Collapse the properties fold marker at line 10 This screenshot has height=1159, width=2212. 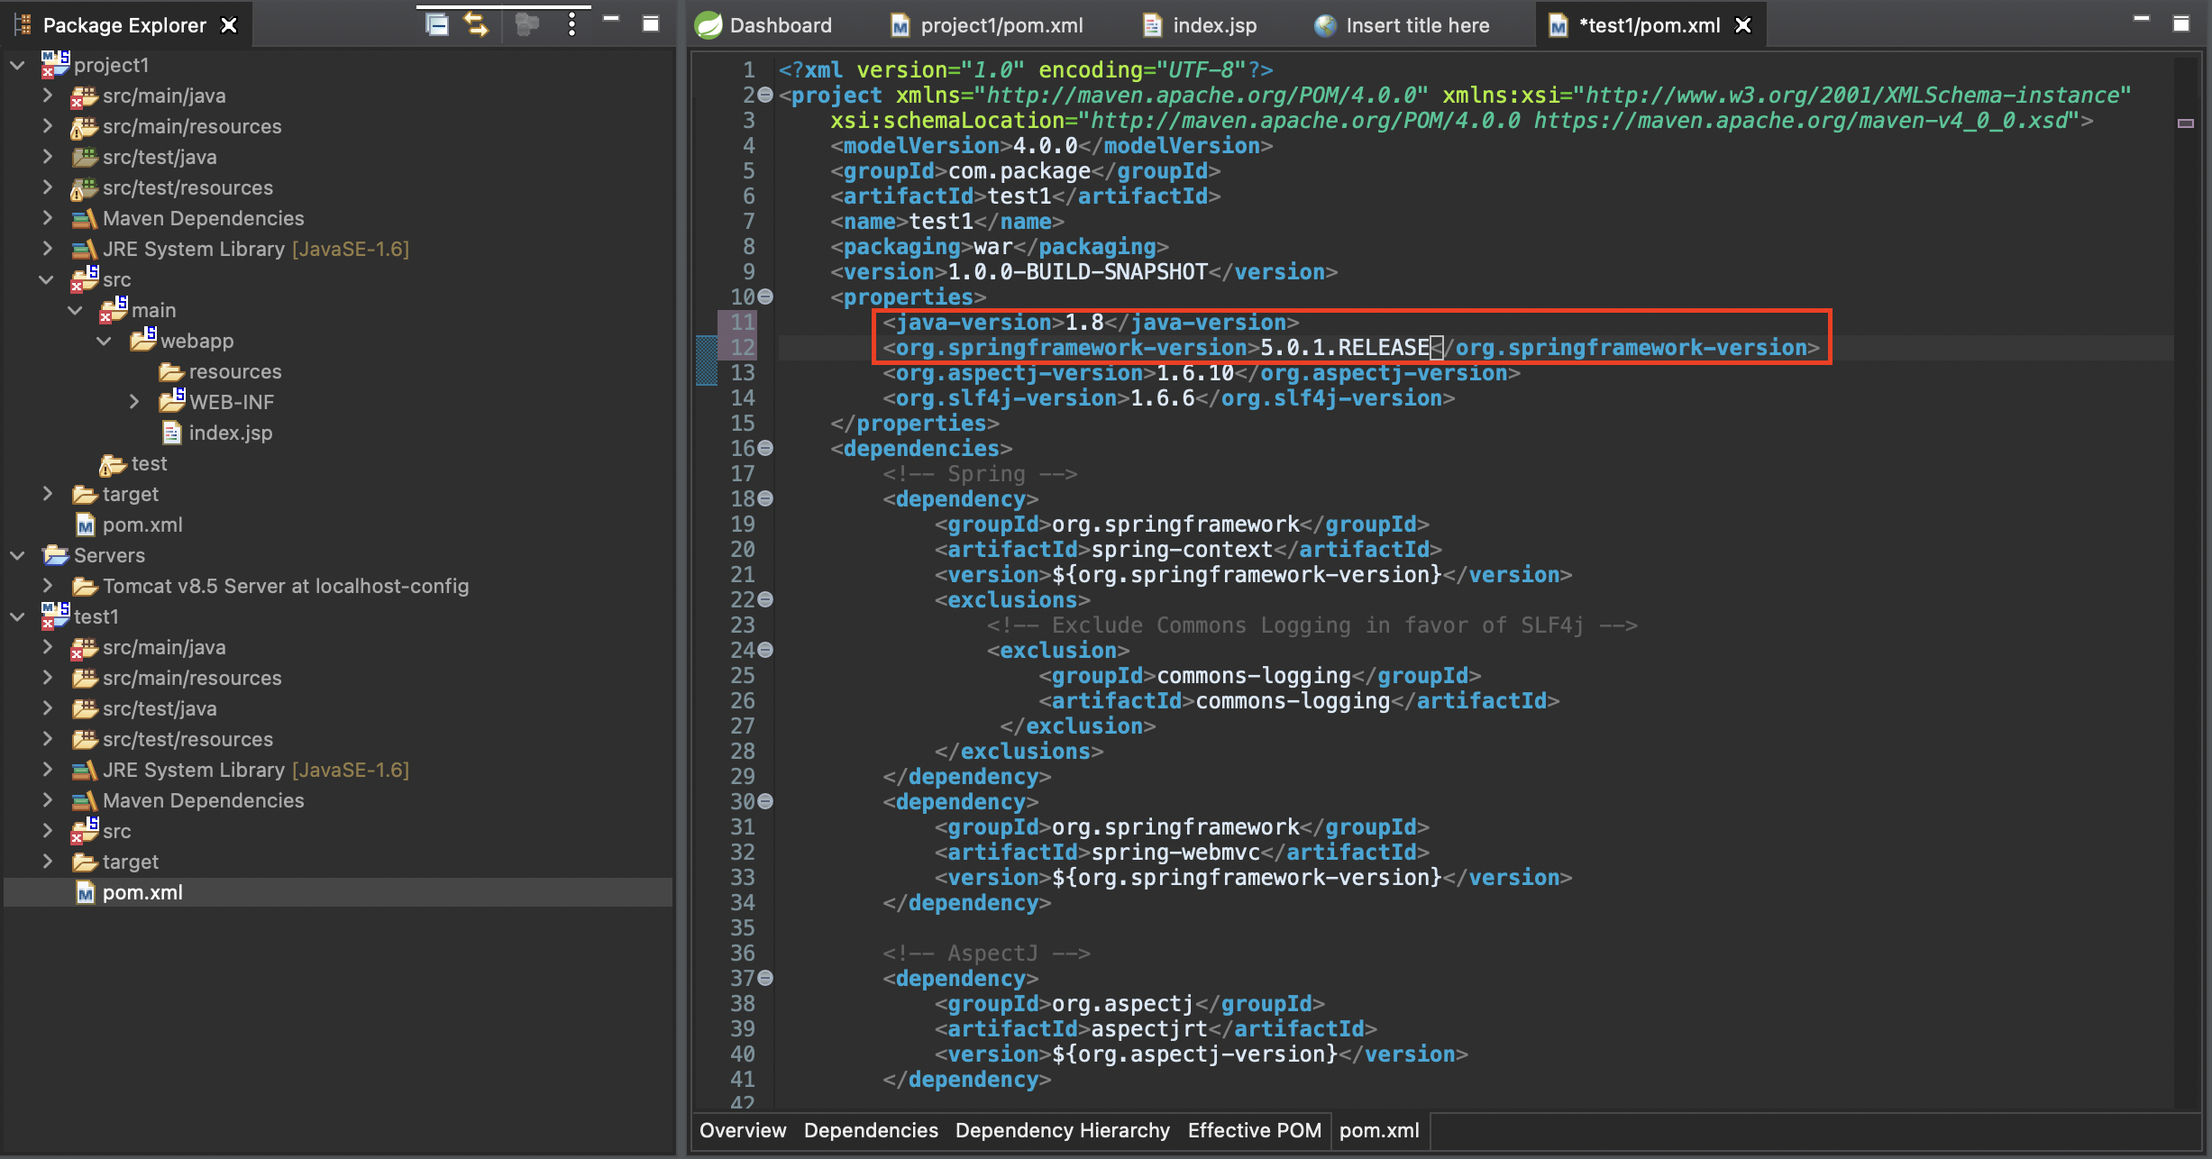click(x=765, y=297)
